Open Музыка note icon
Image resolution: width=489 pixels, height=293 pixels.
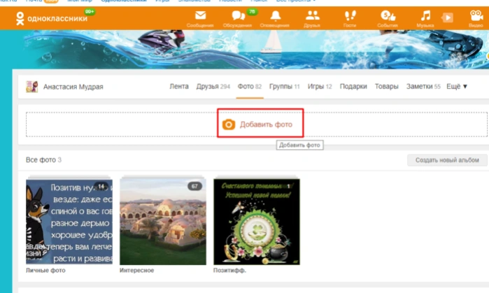click(425, 18)
